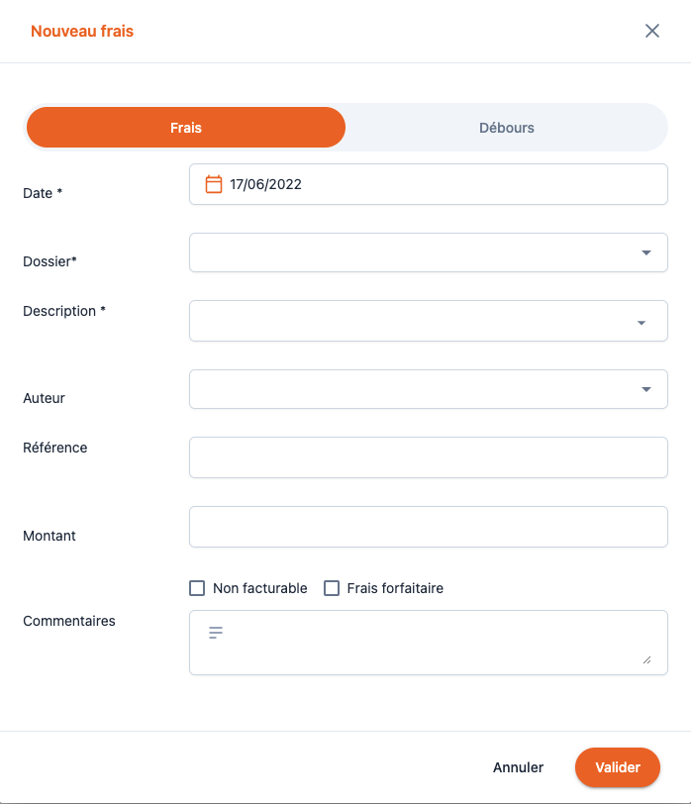Expand the Auteur dropdown arrow
Screen dimensions: 691x804
(646, 389)
